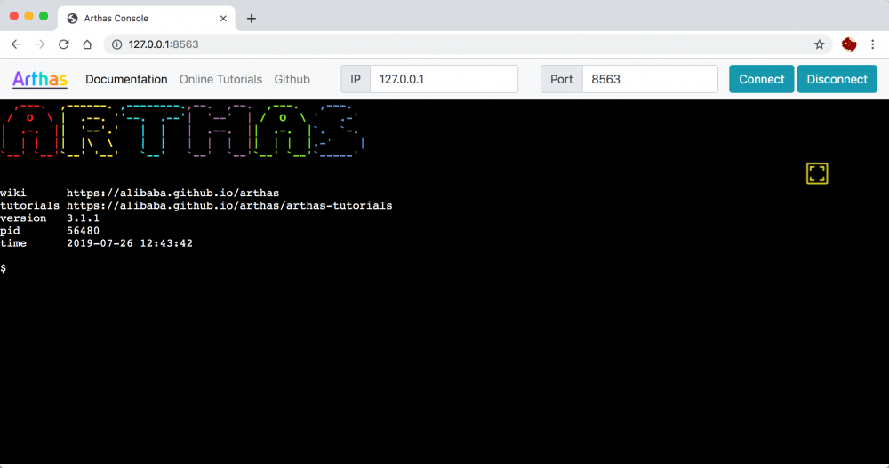The width and height of the screenshot is (889, 468).
Task: Click the red macOS close button
Action: [14, 17]
